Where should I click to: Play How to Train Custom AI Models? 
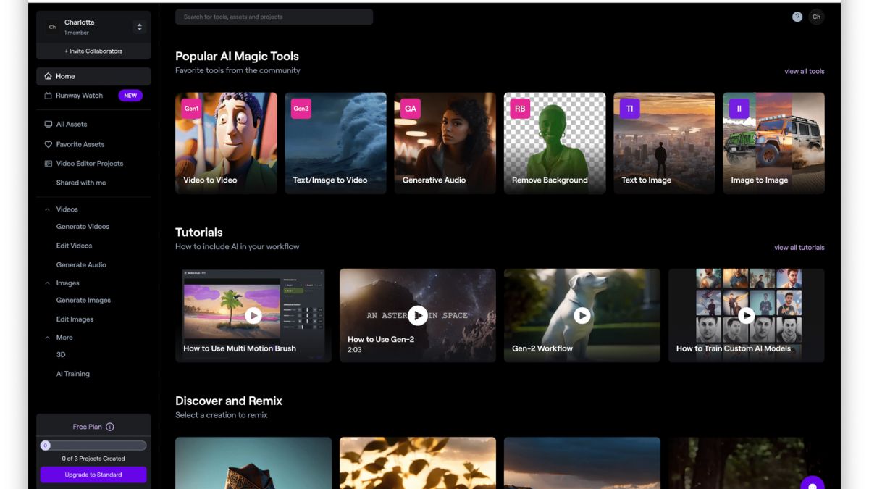click(746, 315)
